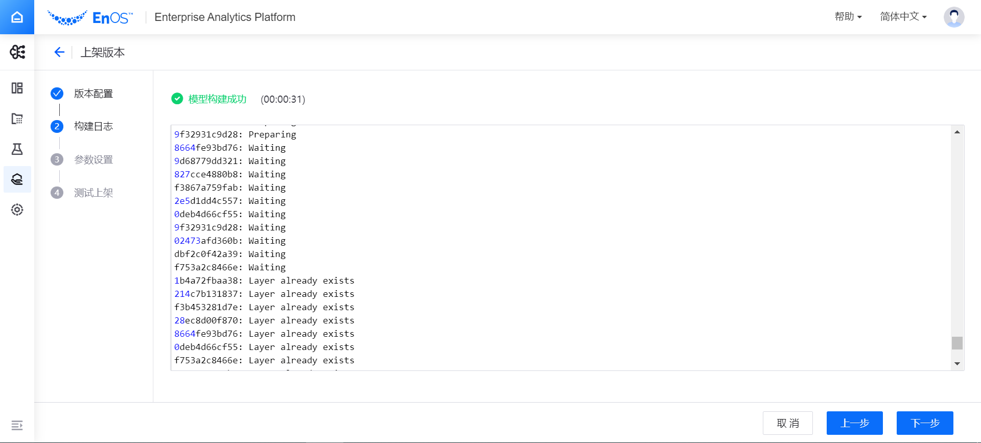
Task: Click log line 28ec8d00f870: Layer already exists
Action: (x=264, y=320)
